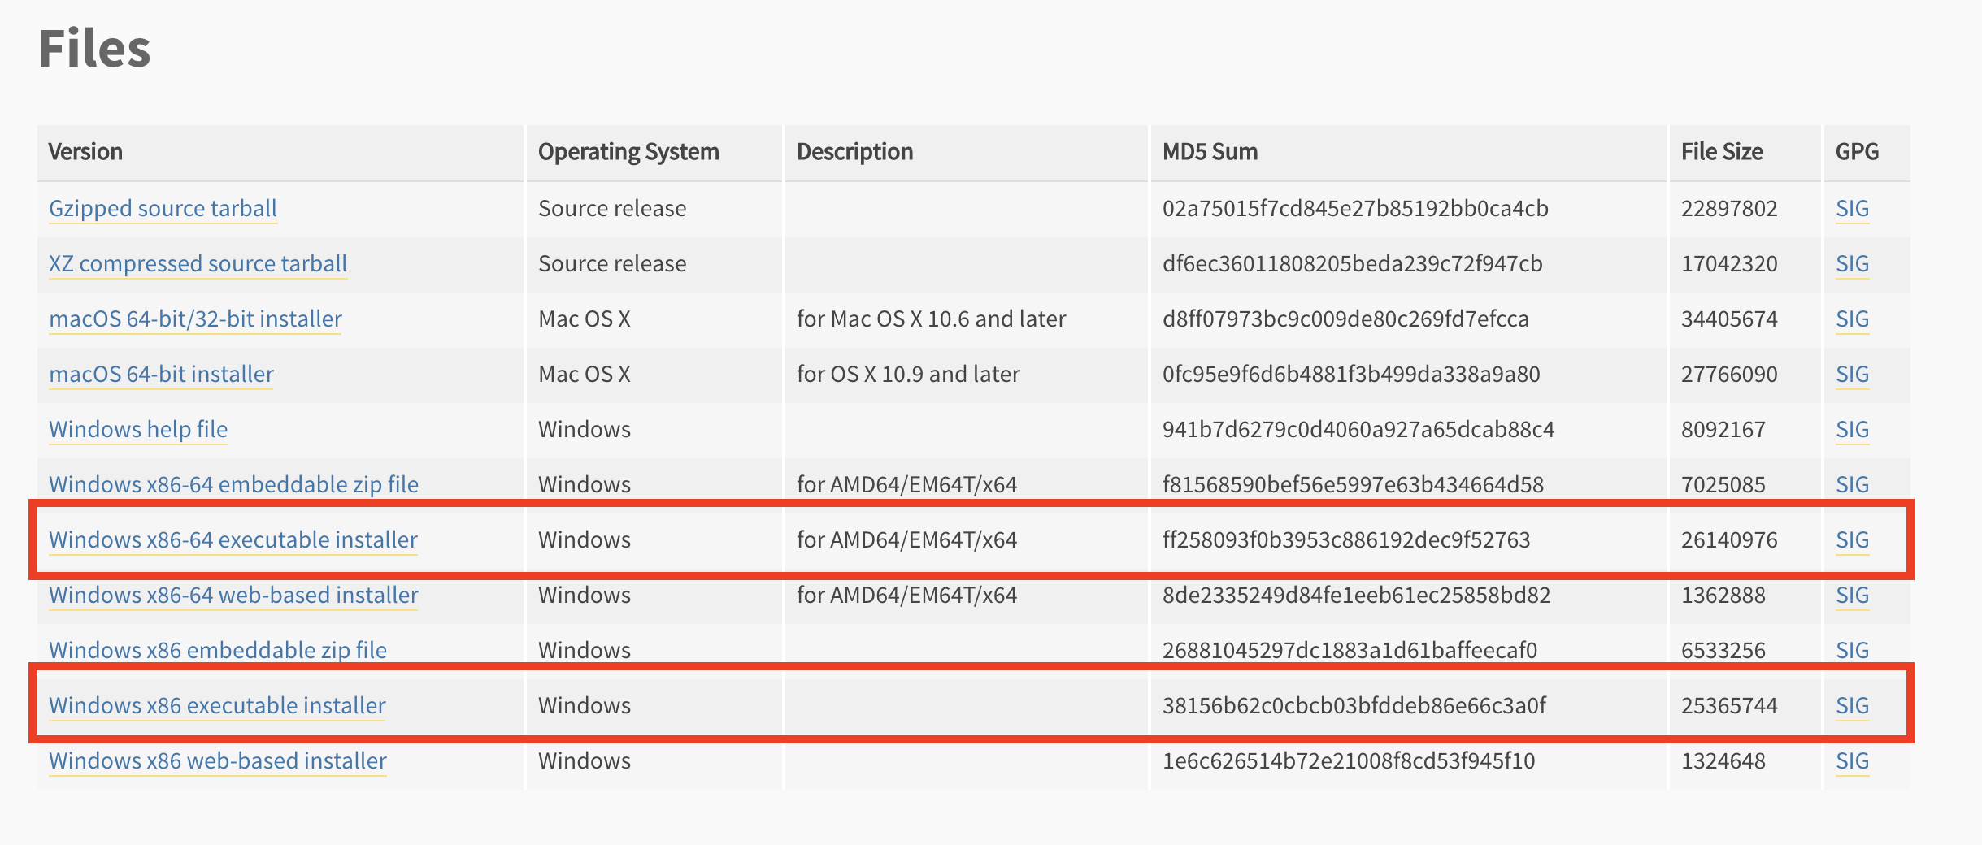
Task: Open Windows x86-64 web-based installer link
Action: point(233,596)
